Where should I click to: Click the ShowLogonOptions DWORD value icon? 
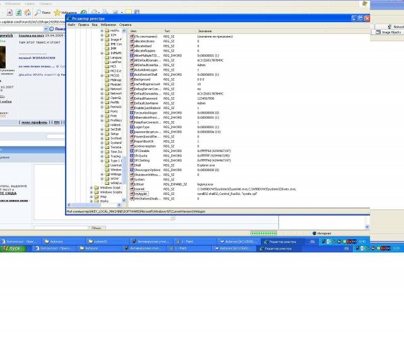[x=132, y=170]
